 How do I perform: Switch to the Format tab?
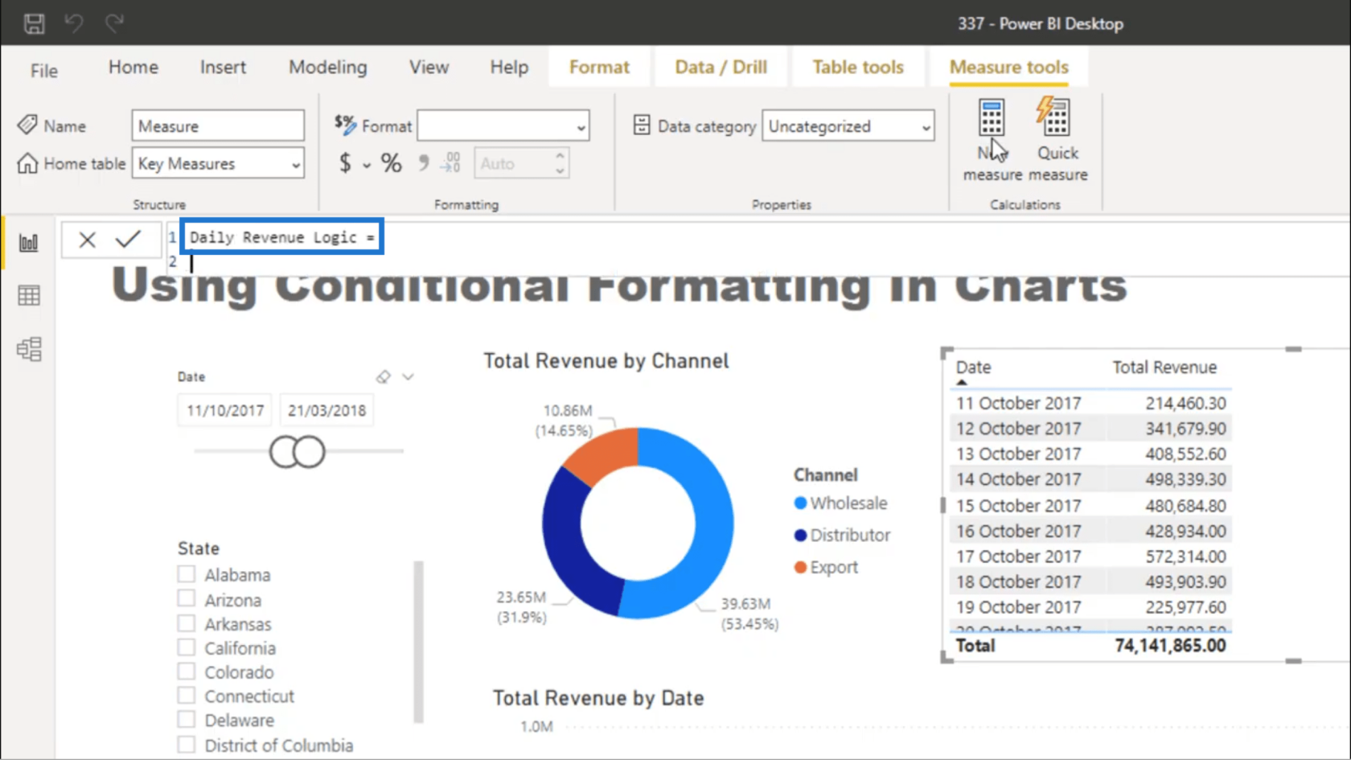tap(599, 68)
